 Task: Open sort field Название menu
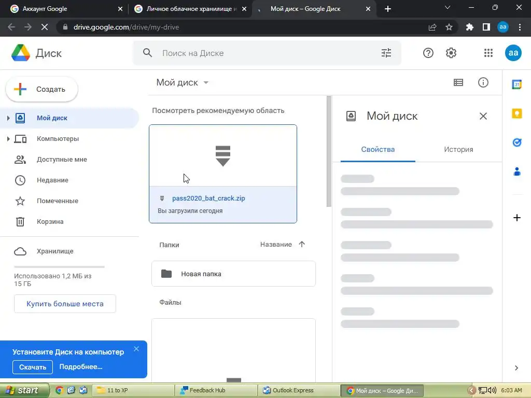276,245
